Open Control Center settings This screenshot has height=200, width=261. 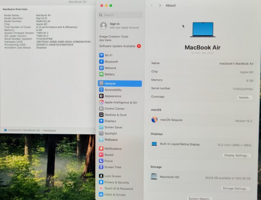pos(114,108)
